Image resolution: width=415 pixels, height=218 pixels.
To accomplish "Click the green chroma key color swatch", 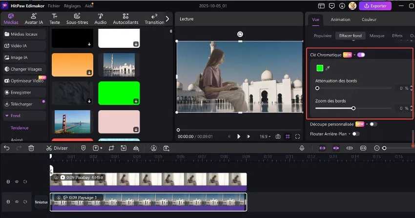I will tap(320, 68).
